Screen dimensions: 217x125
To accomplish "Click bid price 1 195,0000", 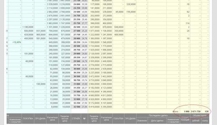I will coord(28,27).
